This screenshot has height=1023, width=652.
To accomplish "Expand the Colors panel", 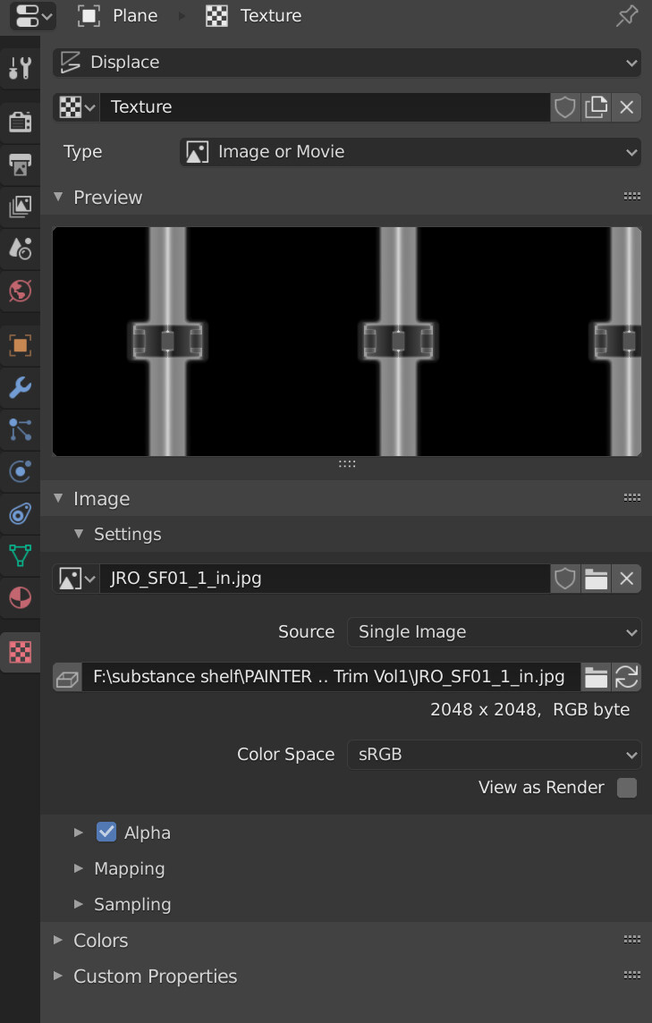I will (58, 940).
